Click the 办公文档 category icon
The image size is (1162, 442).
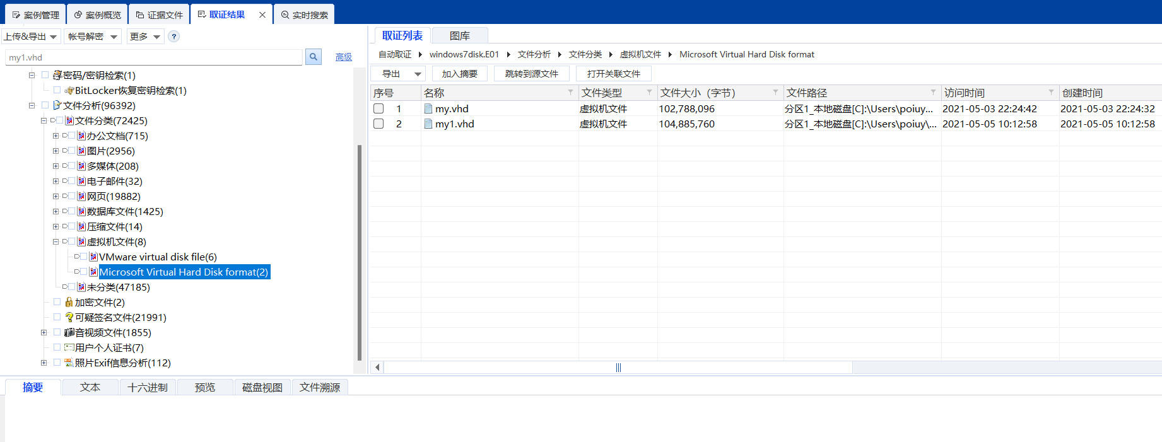pyautogui.click(x=81, y=136)
